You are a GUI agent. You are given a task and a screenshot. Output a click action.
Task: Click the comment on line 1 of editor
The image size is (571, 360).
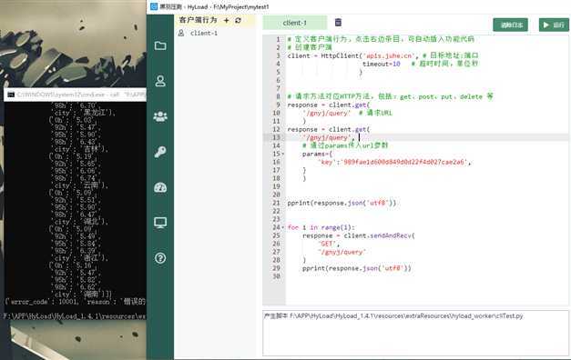pyautogui.click(x=381, y=39)
